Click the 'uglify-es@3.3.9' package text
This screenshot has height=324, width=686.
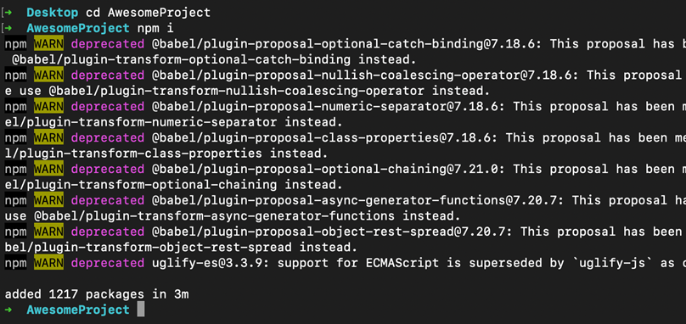(206, 264)
